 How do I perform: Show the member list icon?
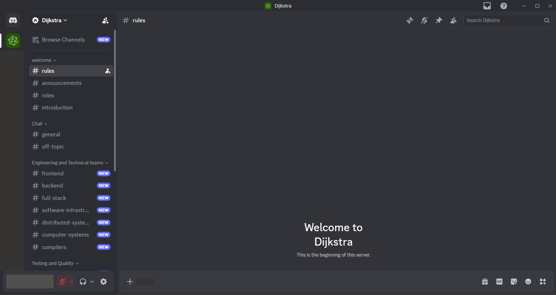click(x=453, y=20)
